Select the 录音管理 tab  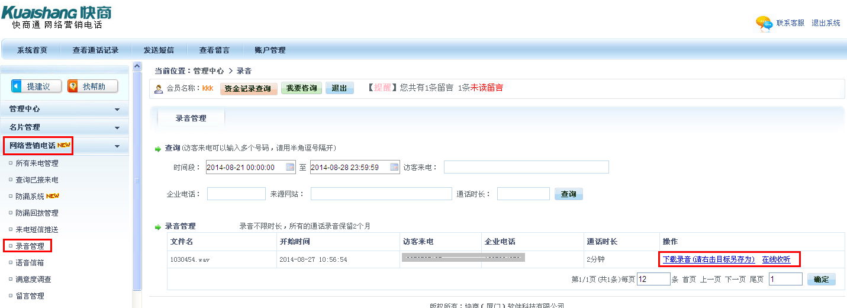click(191, 118)
